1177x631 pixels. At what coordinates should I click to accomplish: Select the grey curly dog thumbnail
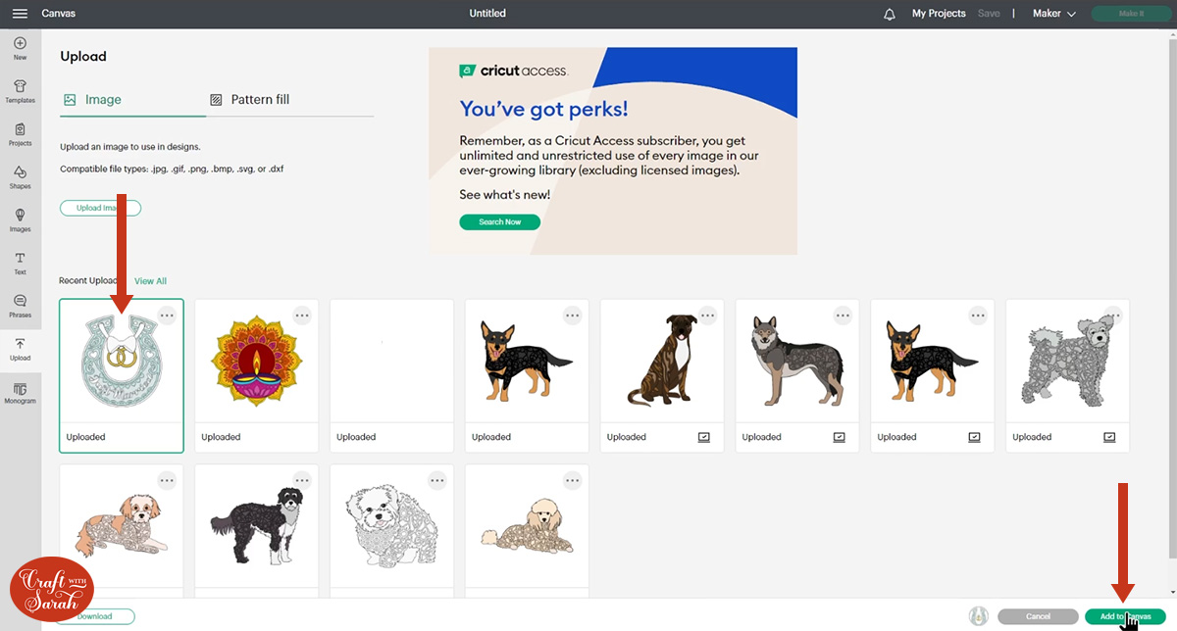click(x=1067, y=360)
